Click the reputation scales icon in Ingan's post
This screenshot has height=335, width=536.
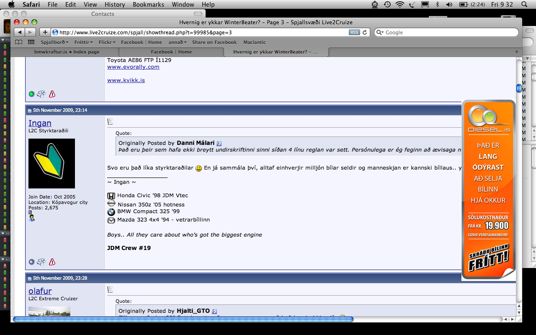[41, 262]
